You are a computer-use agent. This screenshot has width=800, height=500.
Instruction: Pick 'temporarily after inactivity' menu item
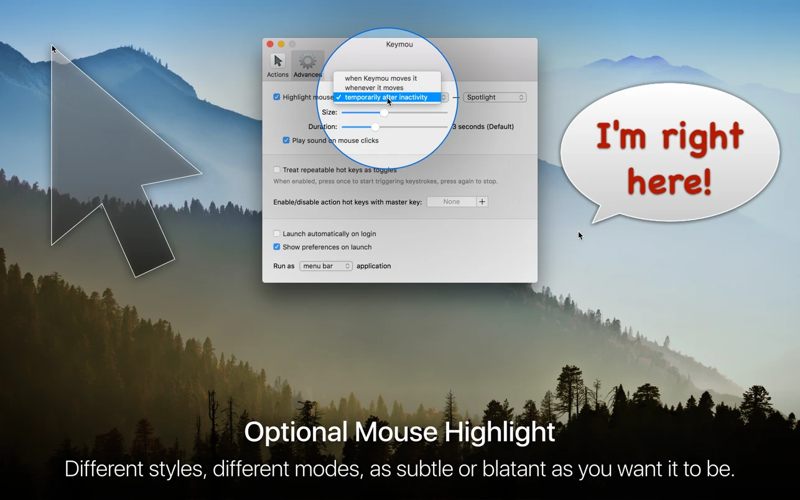386,97
